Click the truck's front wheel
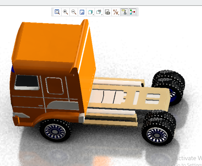202x166 pixels. click(55, 131)
